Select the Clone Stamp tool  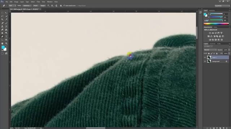[x=3, y=26]
